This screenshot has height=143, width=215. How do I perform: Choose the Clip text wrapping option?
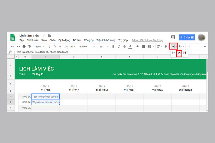click(184, 53)
